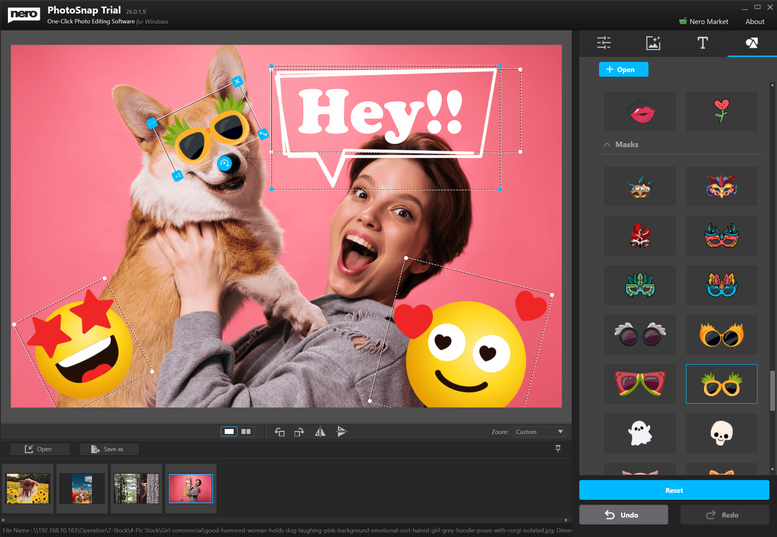Switch to split compare view mode
The height and width of the screenshot is (537, 777).
pos(246,432)
